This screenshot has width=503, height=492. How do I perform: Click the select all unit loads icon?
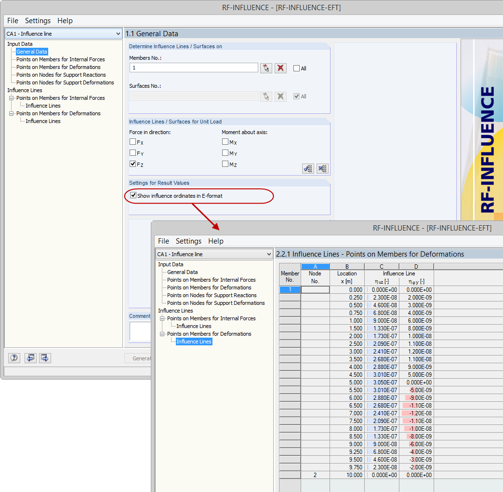[x=308, y=168]
